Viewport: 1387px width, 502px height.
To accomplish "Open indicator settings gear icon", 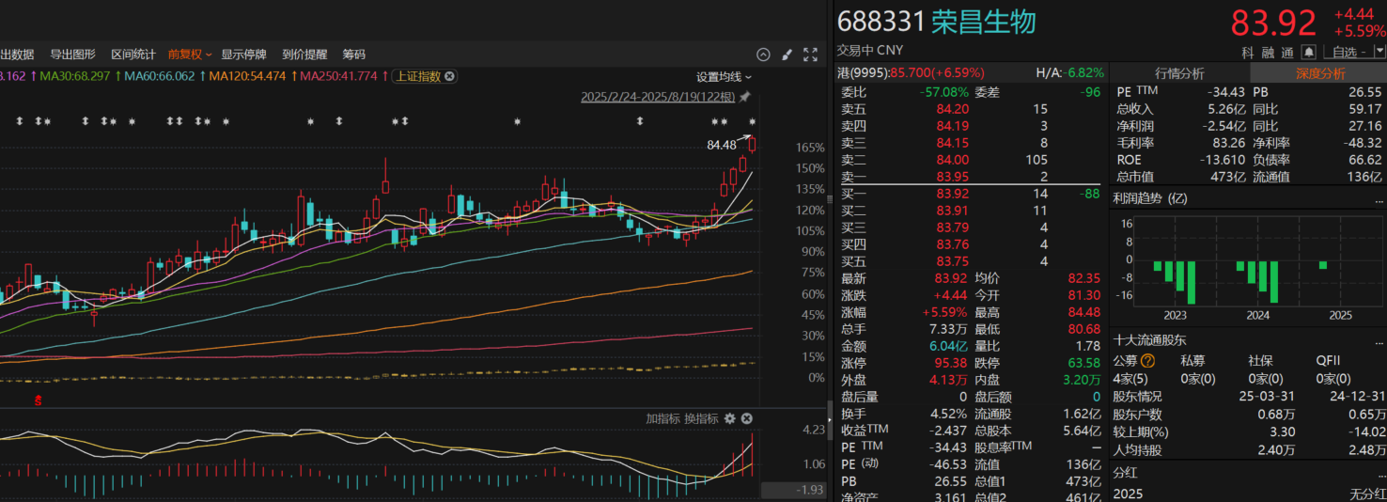I will coord(729,418).
